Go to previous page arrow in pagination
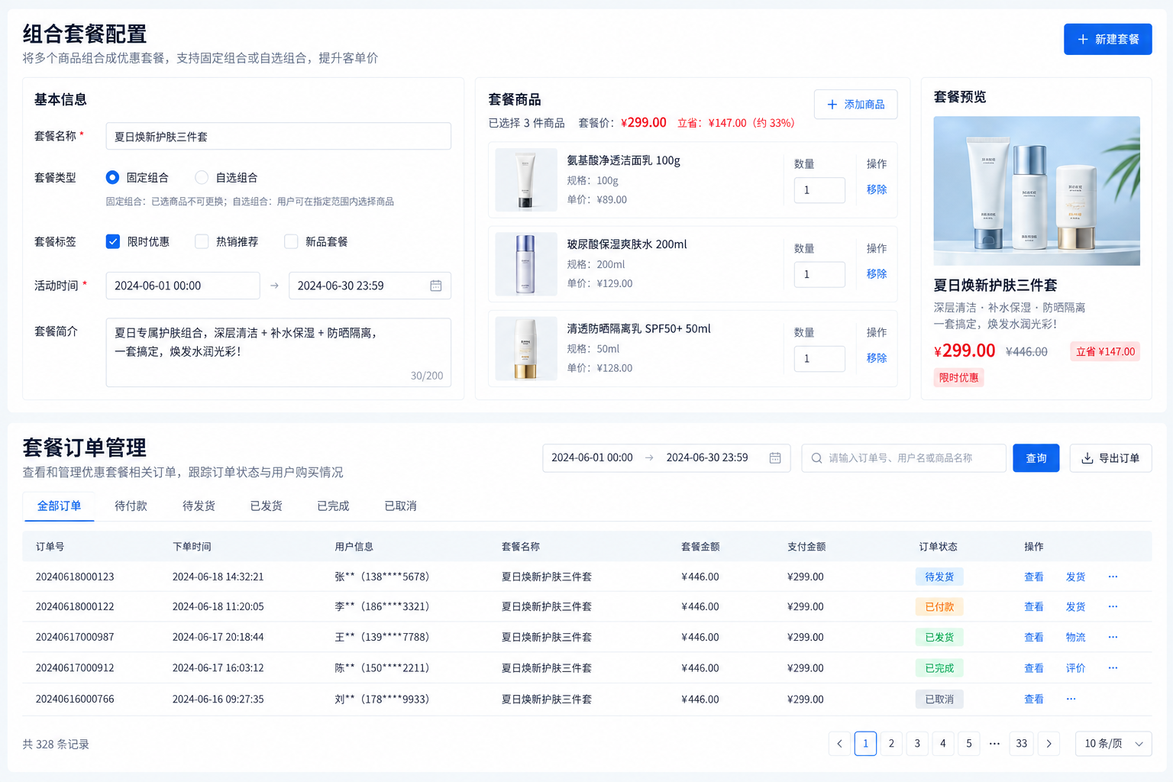The image size is (1173, 782). coord(839,743)
